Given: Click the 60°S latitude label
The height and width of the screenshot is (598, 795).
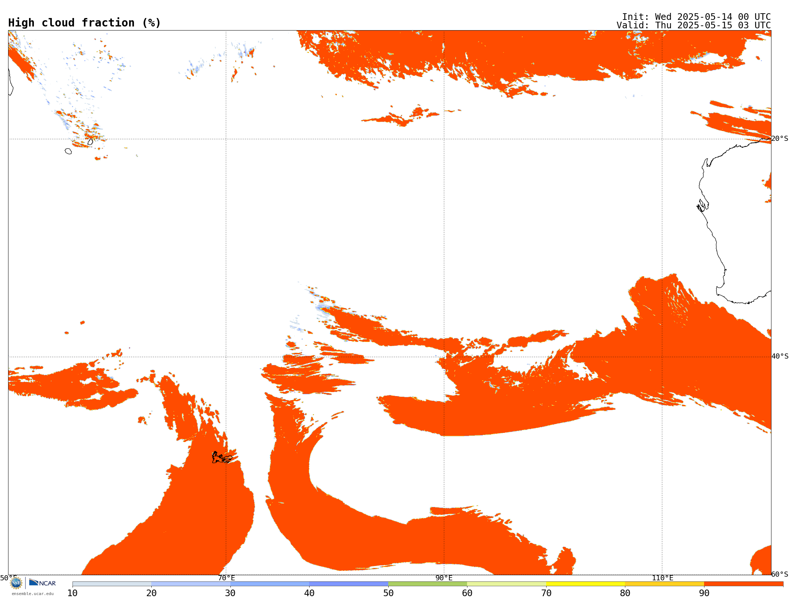Looking at the screenshot, I should point(780,574).
